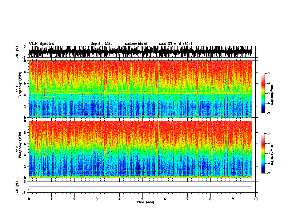The height and width of the screenshot is (223, 288).
Task: Click the time axis tick label "6"
Action: [165, 199]
